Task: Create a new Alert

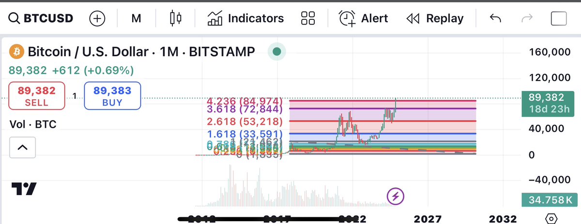Action: point(363,19)
